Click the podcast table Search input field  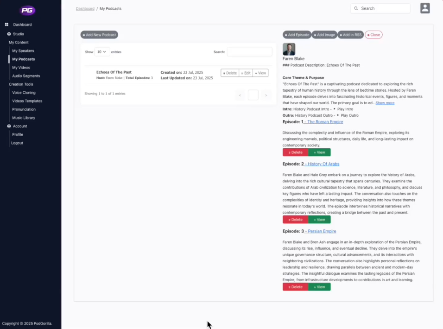pyautogui.click(x=249, y=52)
